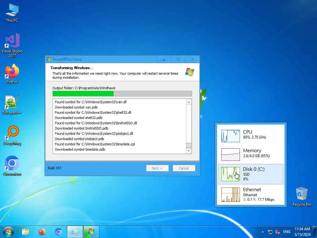Image resolution: width=317 pixels, height=238 pixels.
Task: Click Cancel in Revert8Plus Setup
Action: (184, 168)
